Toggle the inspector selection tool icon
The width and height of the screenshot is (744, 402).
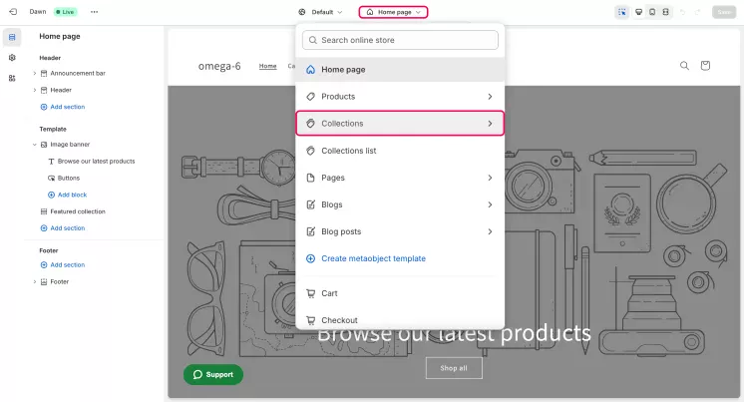622,12
